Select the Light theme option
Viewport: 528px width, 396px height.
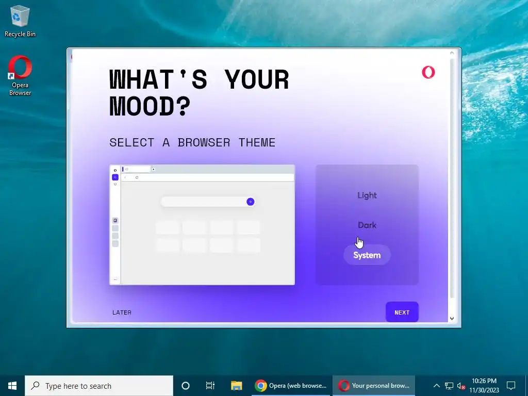(367, 195)
